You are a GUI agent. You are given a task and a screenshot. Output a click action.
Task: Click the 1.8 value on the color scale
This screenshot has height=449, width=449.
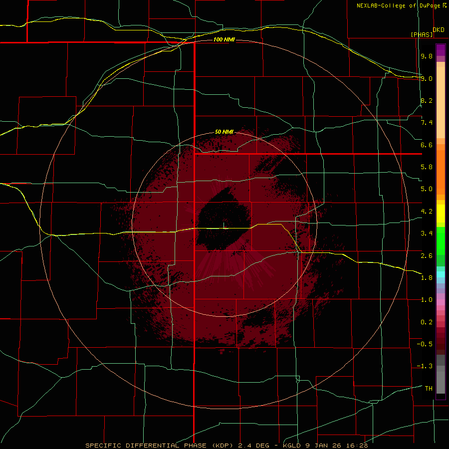tap(427, 278)
